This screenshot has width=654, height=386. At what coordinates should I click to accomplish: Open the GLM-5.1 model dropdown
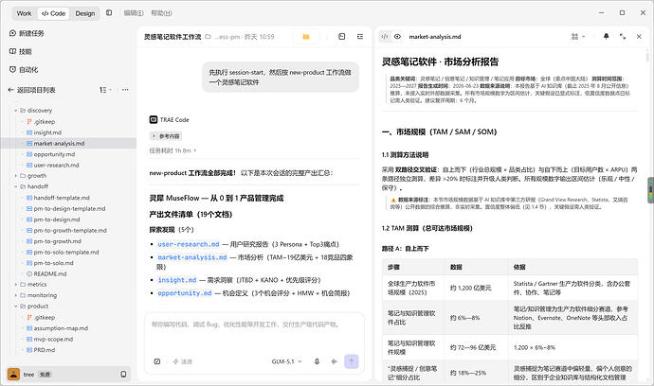[x=286, y=361]
